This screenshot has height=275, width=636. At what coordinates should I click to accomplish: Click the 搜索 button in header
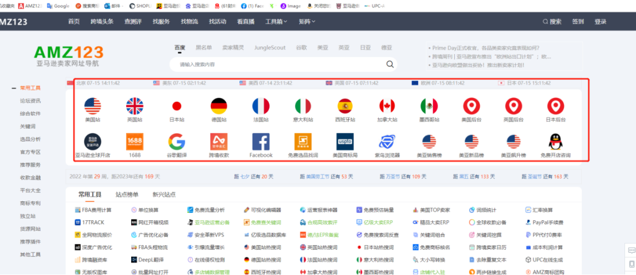point(552,21)
